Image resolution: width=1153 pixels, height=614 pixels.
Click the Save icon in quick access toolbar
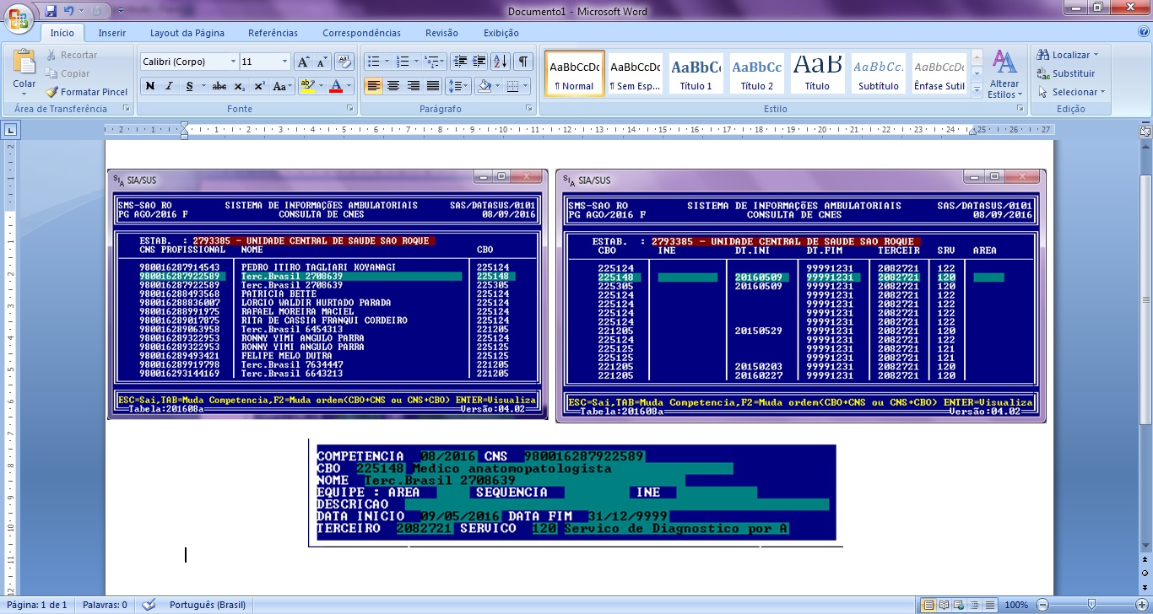tap(51, 12)
